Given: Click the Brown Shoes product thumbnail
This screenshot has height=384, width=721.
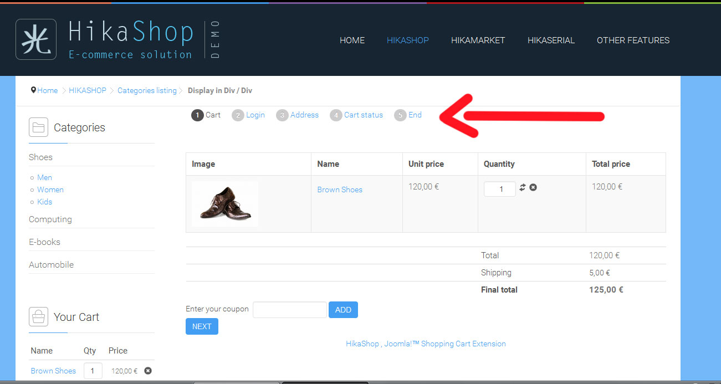Looking at the screenshot, I should click(x=224, y=204).
